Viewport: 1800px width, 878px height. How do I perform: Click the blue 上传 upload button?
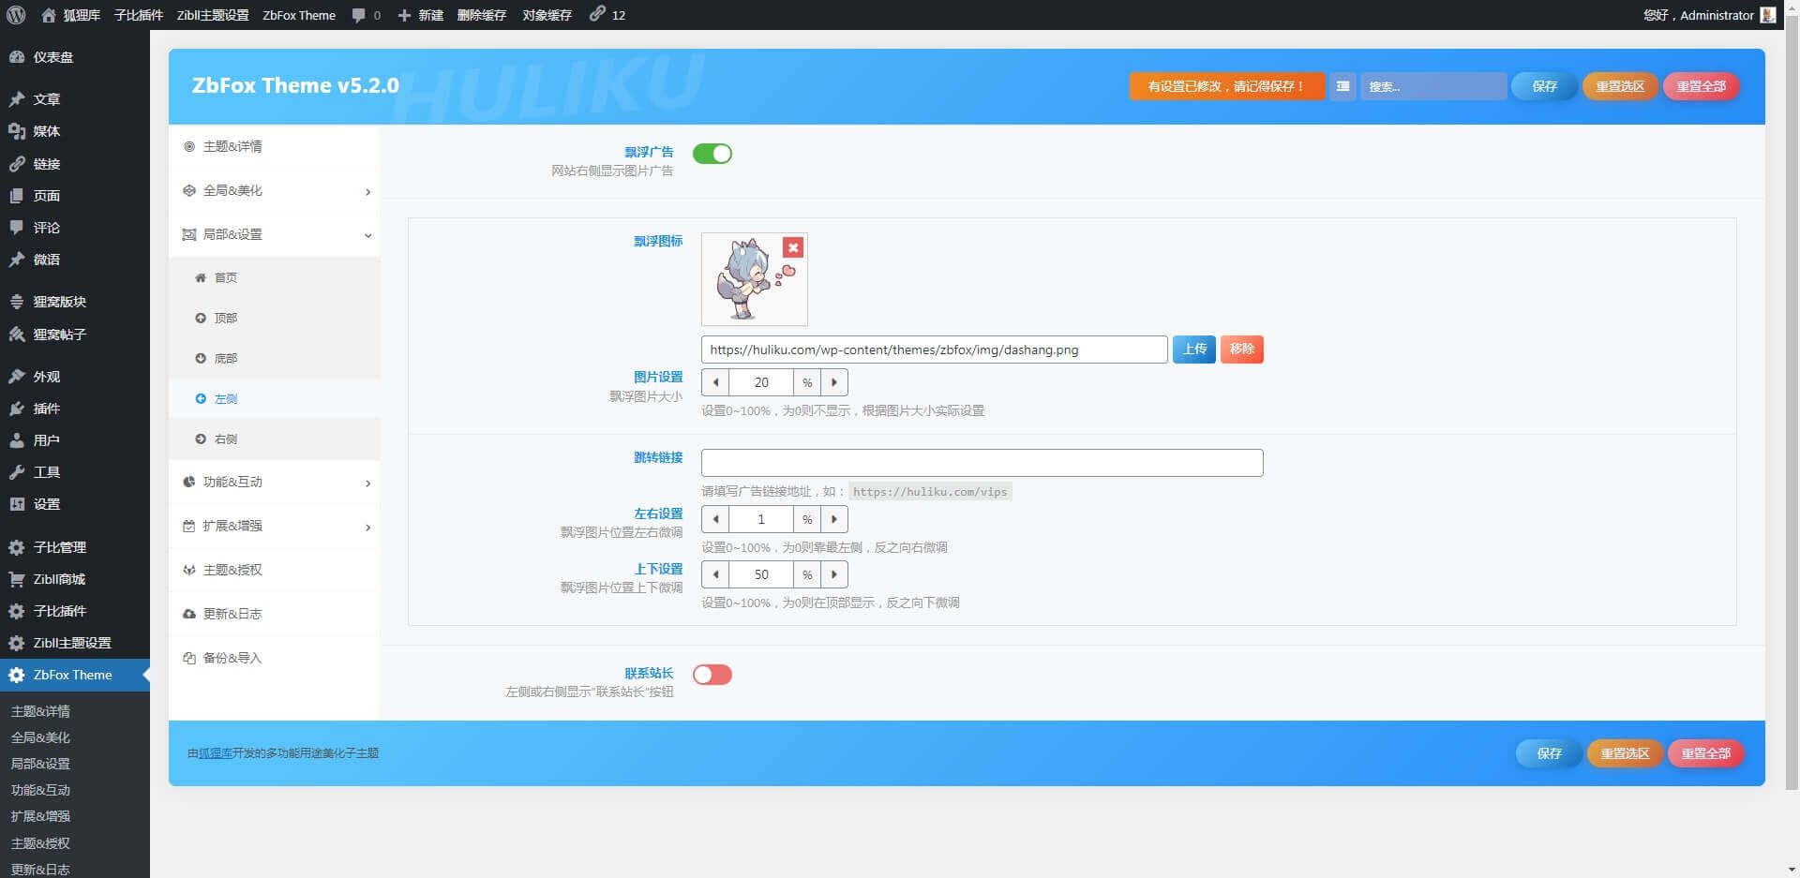tap(1193, 350)
